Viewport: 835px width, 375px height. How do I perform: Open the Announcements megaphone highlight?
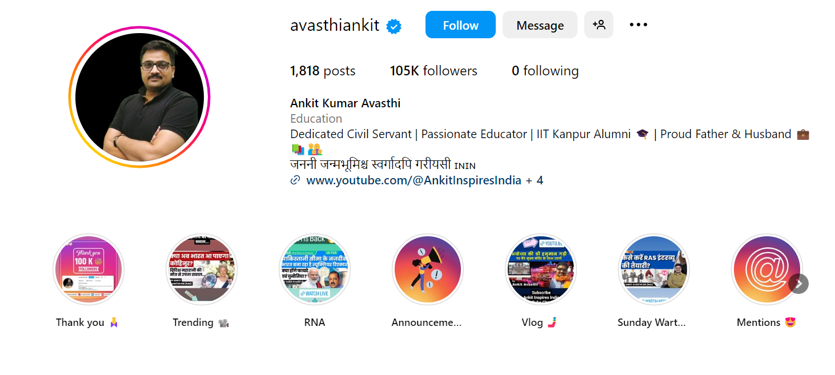[428, 269]
